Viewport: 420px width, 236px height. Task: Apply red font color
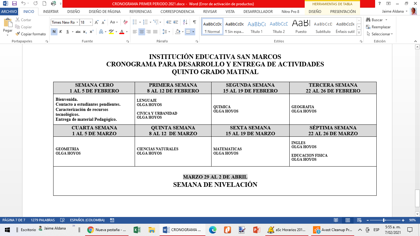122,32
